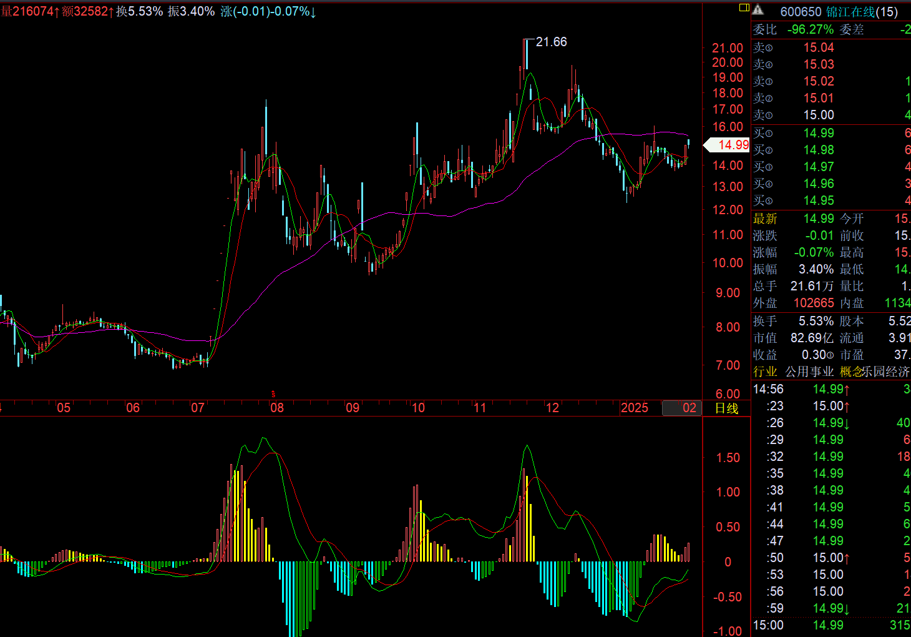Click the 公用事业 industry link
This screenshot has width=911, height=637.
click(x=809, y=372)
